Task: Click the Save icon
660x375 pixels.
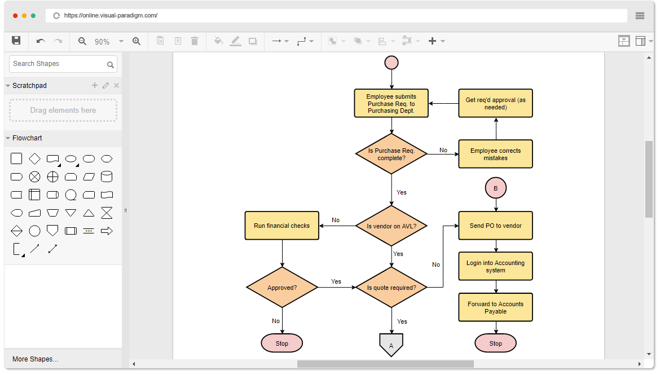Action: 16,41
